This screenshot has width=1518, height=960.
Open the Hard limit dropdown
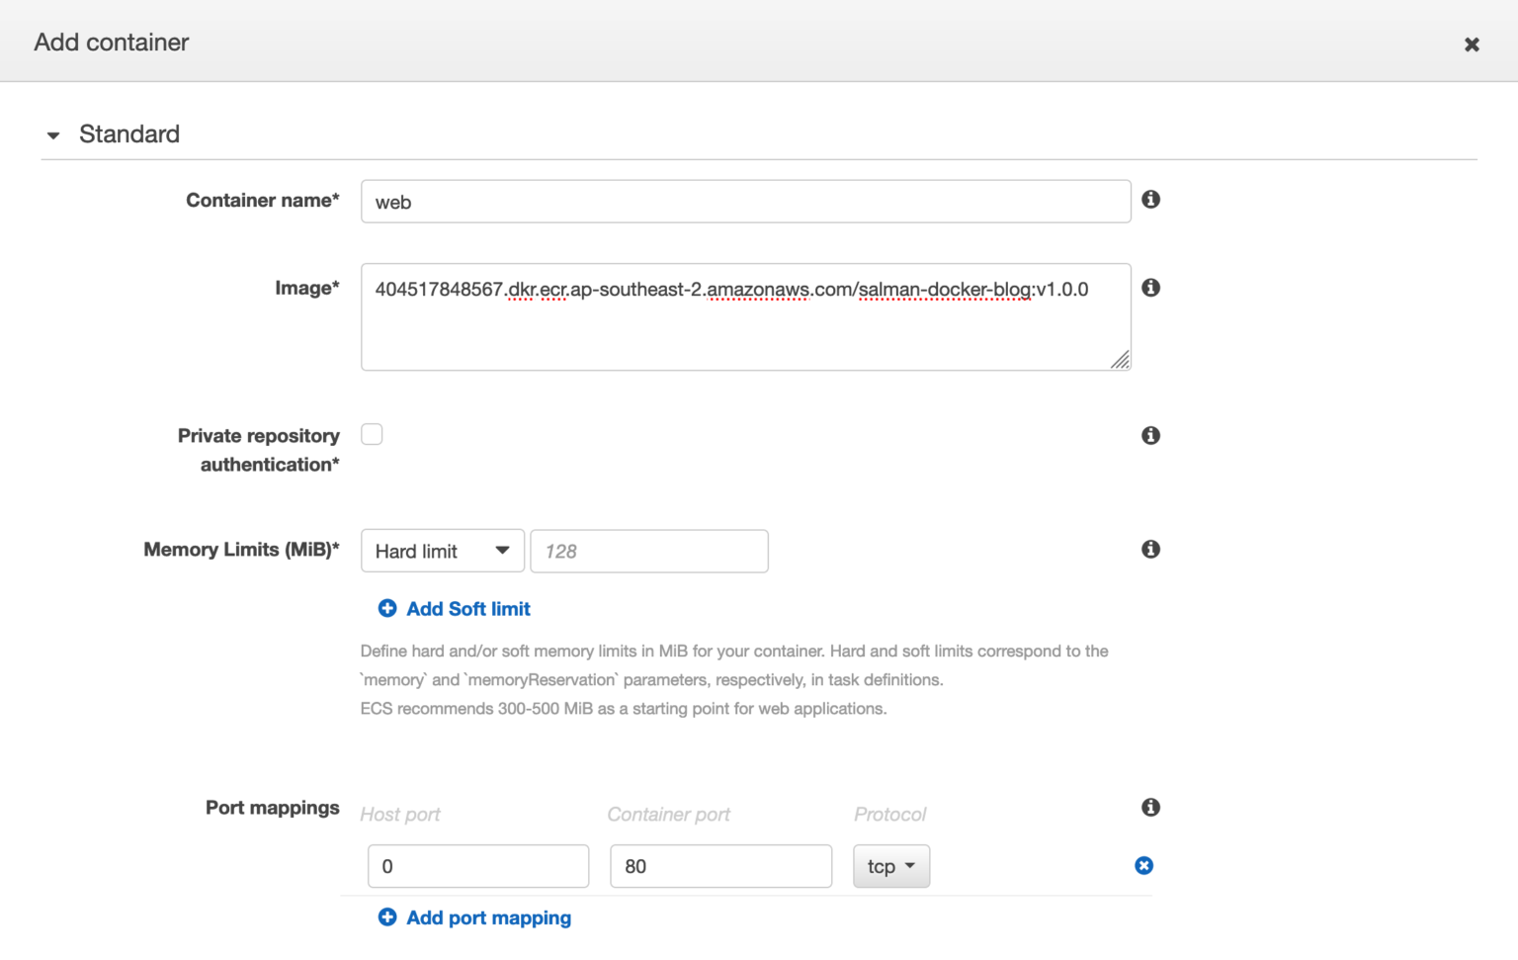click(442, 551)
